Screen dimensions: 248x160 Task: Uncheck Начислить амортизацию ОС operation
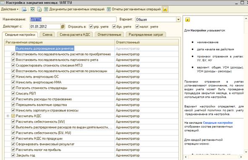pos(13,76)
